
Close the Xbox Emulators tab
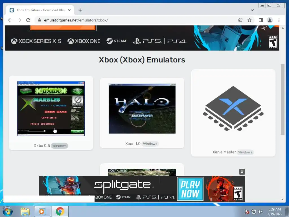pyautogui.click(x=69, y=10)
